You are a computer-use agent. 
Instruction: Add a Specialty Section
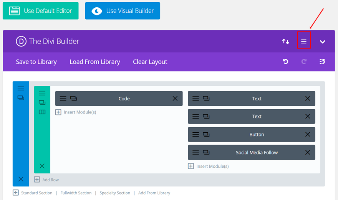tap(115, 193)
